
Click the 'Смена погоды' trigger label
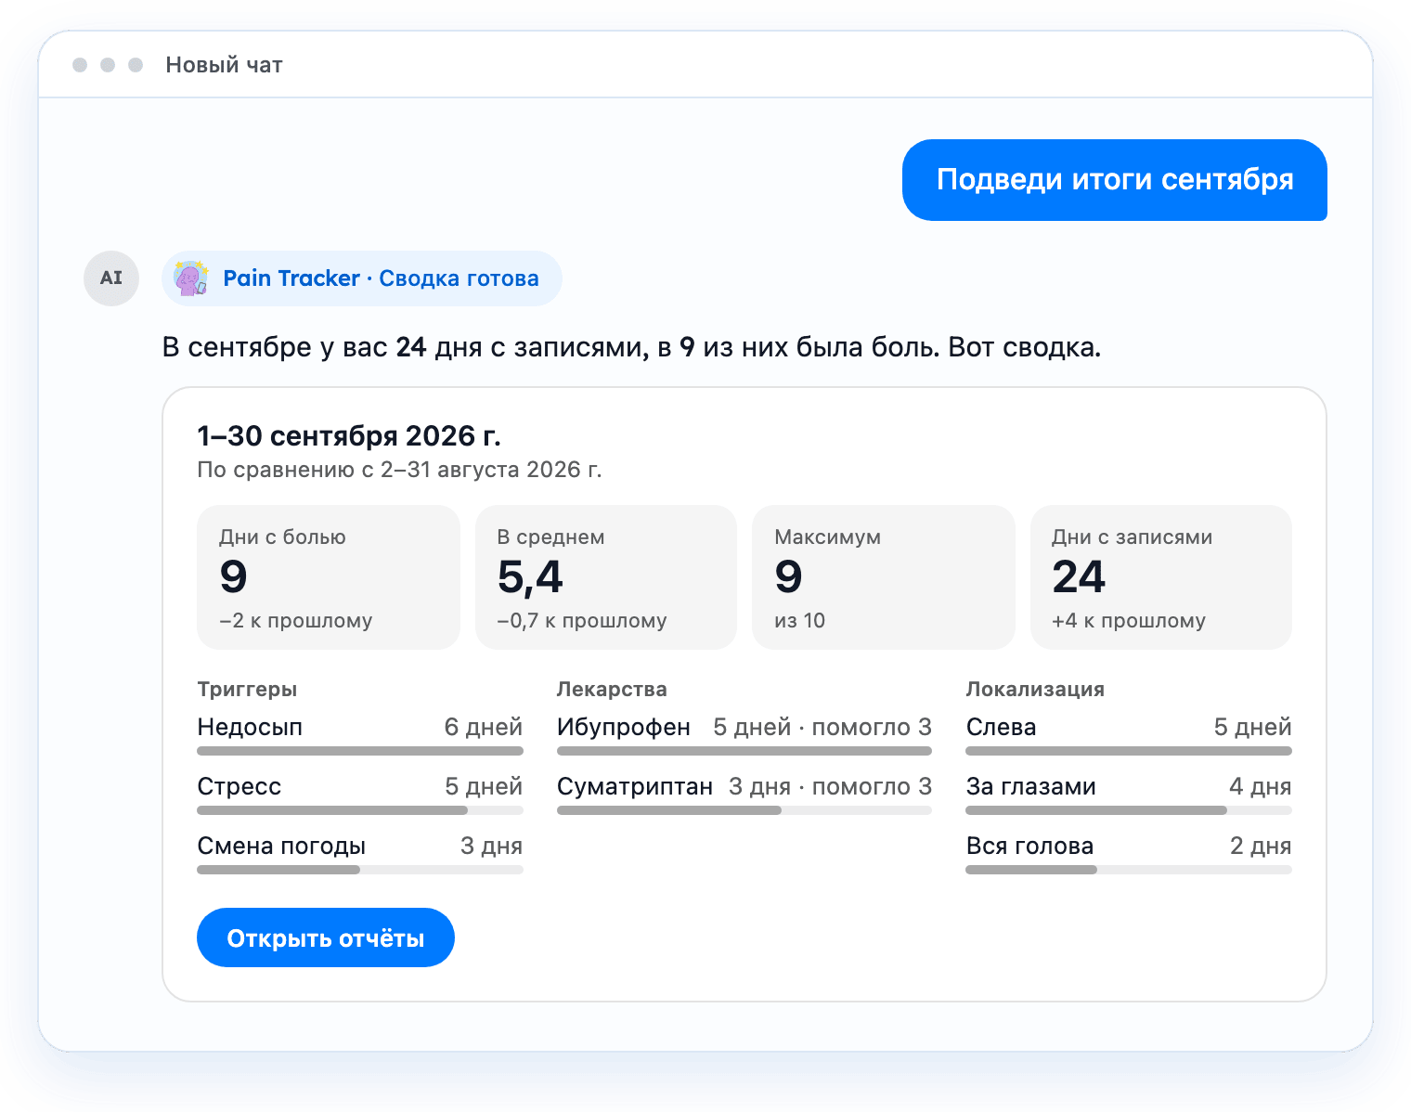coord(281,846)
